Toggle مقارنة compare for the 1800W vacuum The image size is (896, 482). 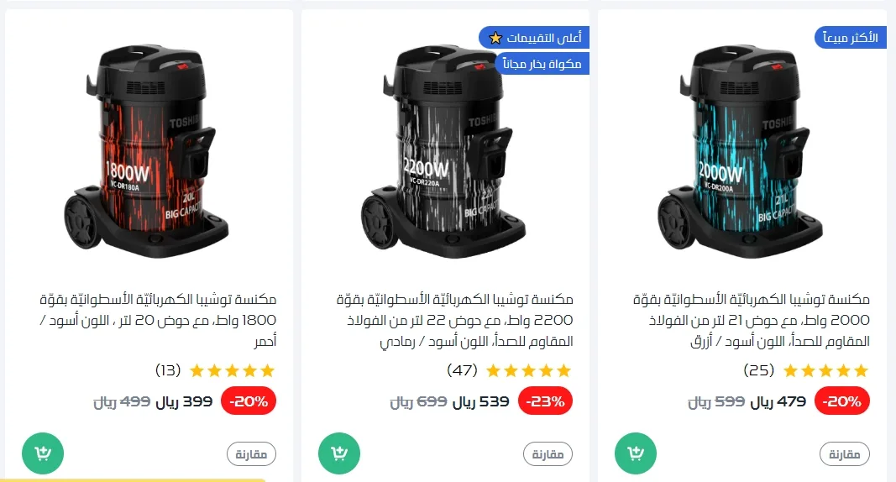(251, 454)
